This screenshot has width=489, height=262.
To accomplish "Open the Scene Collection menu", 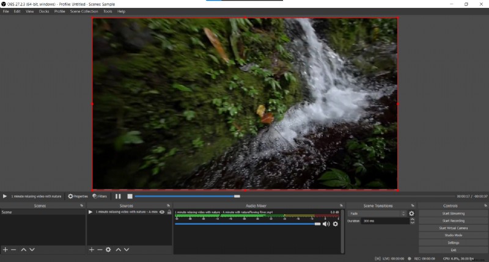I will pyautogui.click(x=84, y=11).
